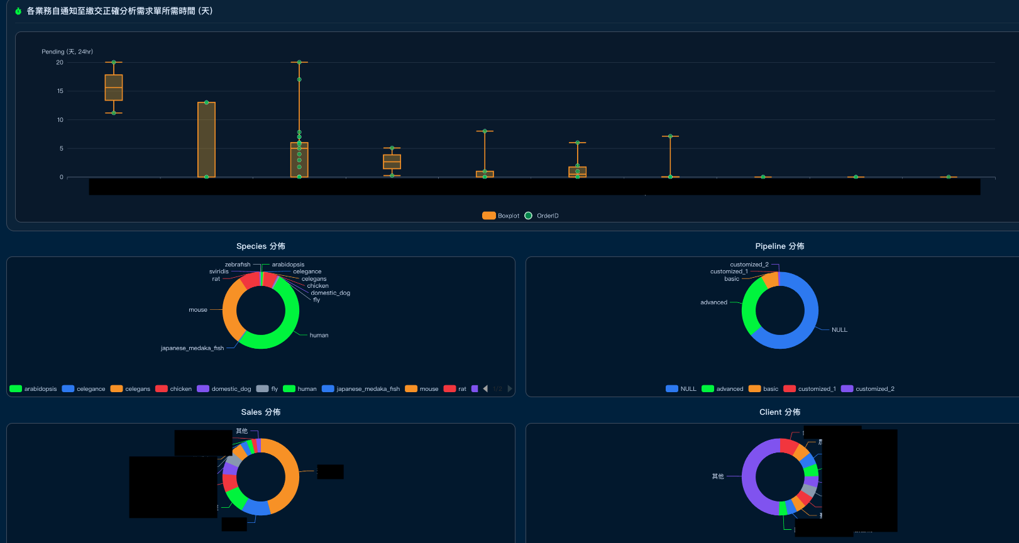Click the japanese_medaka_fish label on Species chart
The height and width of the screenshot is (543, 1019).
click(x=192, y=348)
